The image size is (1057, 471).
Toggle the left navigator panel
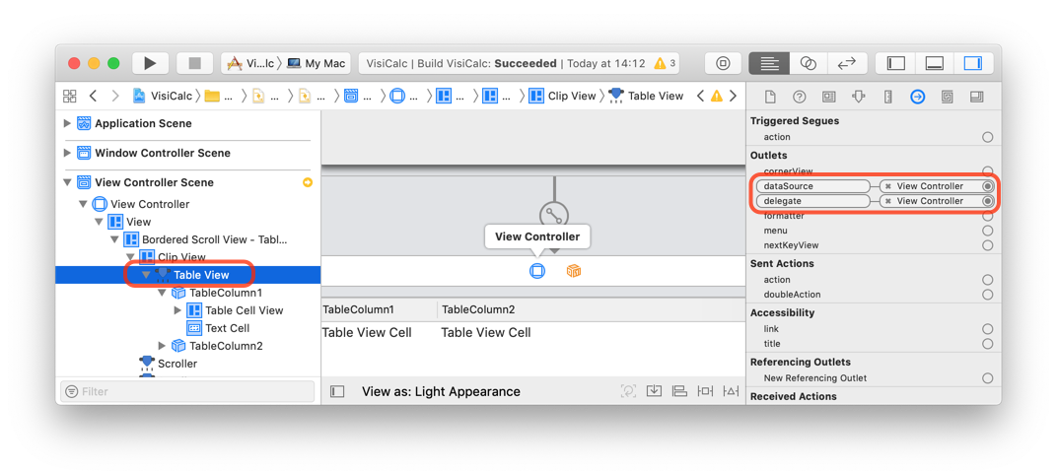895,63
